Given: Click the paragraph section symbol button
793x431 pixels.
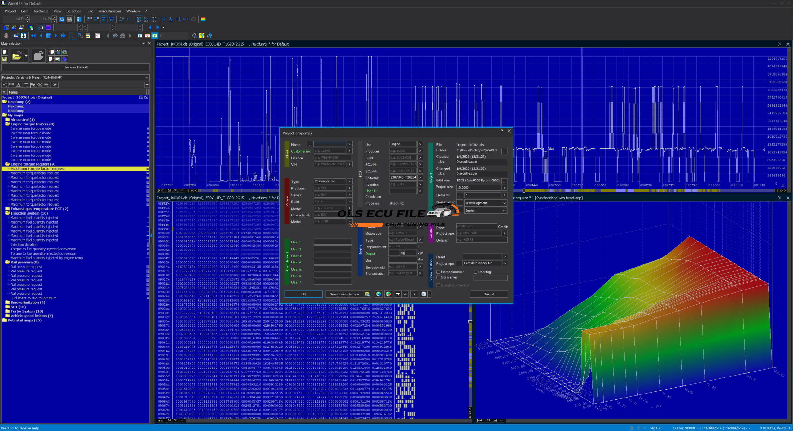Looking at the screenshot, I should [414, 294].
